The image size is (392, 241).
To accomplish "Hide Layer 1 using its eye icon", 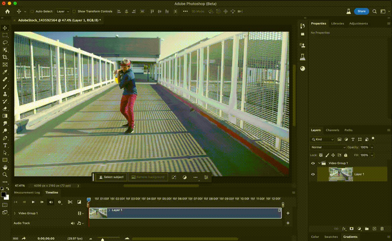I will 313,174.
